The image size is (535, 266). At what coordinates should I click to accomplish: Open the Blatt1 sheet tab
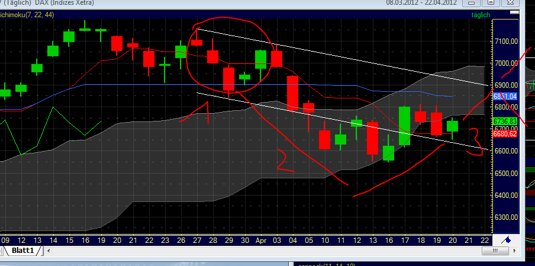click(x=22, y=251)
